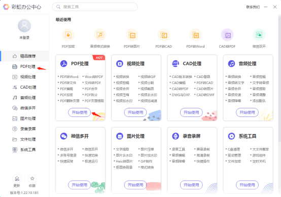Open the GIF制作 item

tap(147, 162)
